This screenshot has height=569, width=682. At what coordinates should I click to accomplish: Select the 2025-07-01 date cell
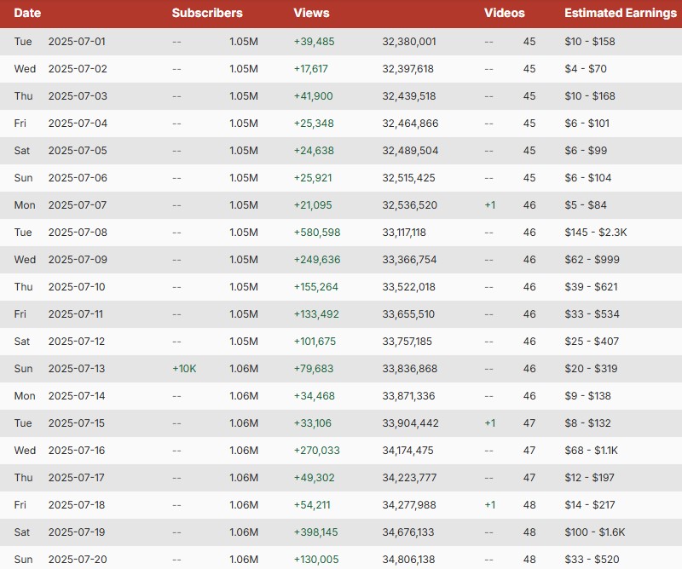pyautogui.click(x=77, y=42)
